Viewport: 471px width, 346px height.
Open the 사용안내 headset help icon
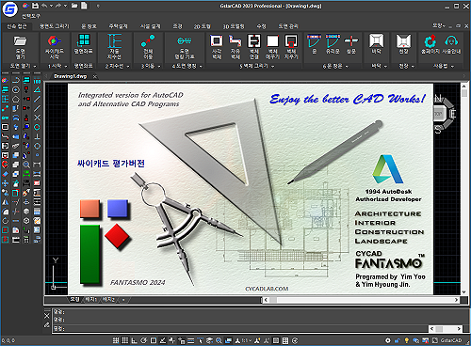click(451, 44)
